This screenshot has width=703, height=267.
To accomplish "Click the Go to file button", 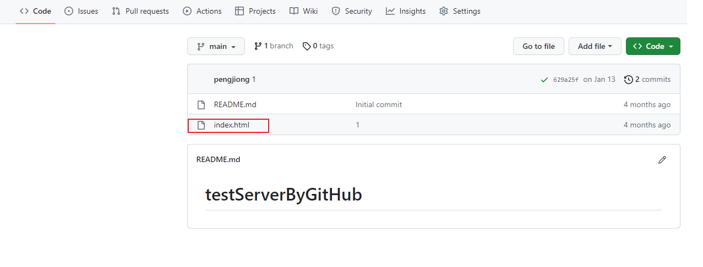I will pos(538,46).
